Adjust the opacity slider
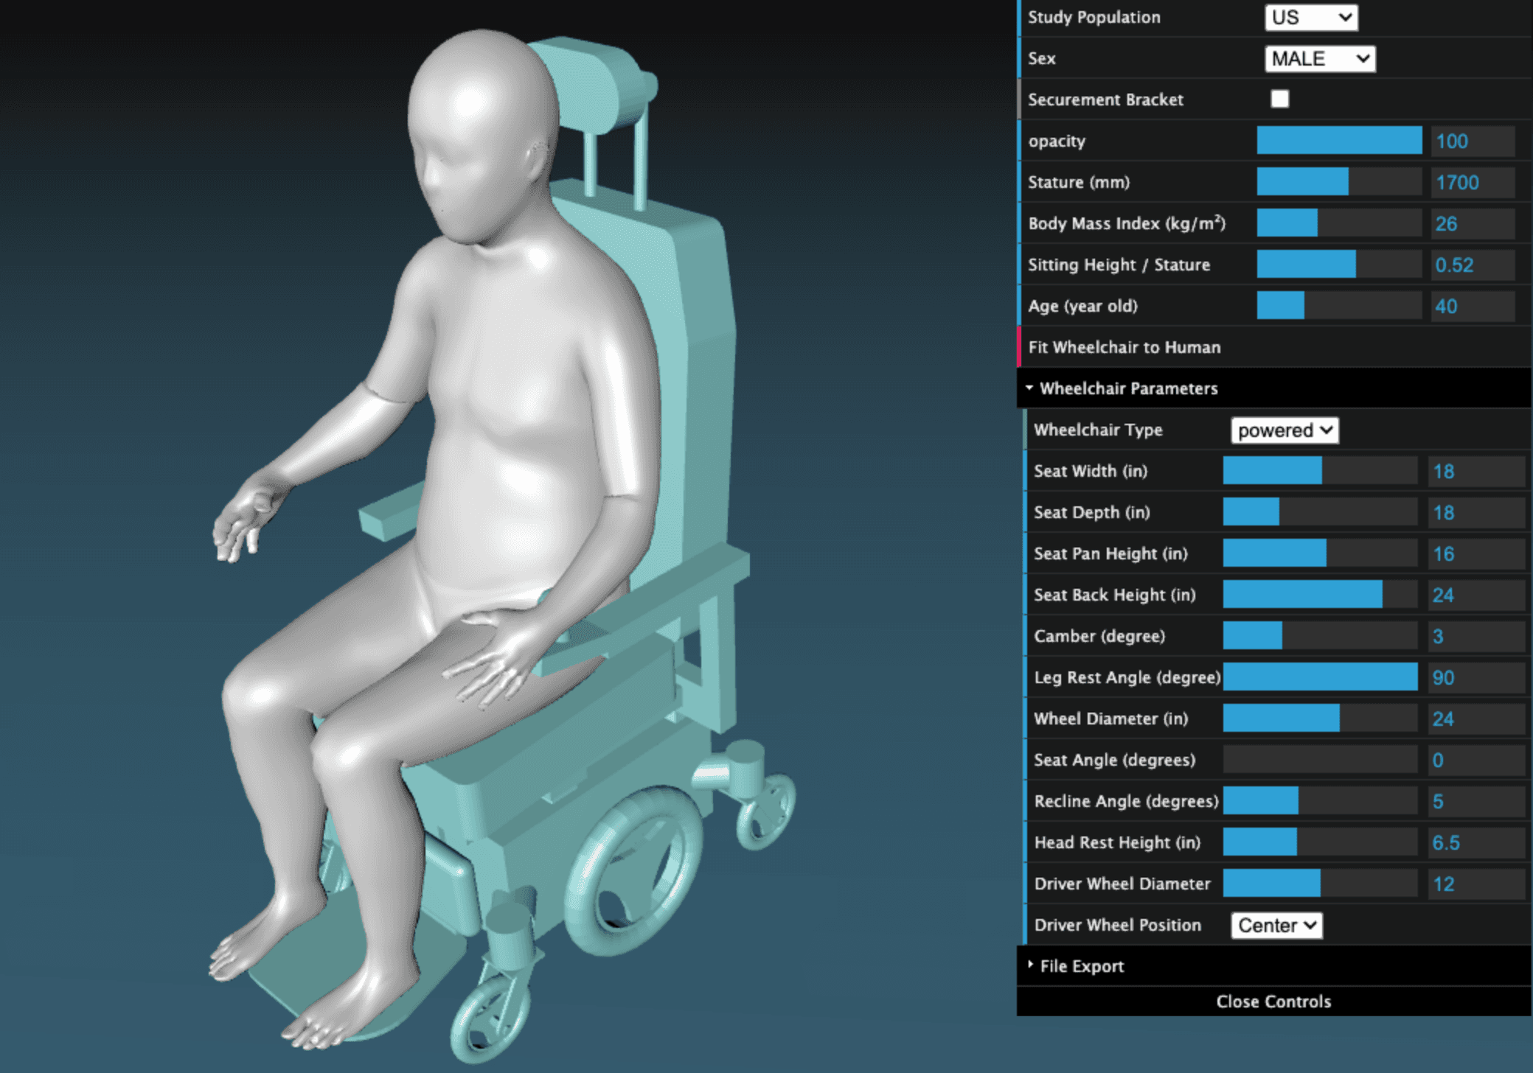The width and height of the screenshot is (1533, 1073). (x=1338, y=141)
